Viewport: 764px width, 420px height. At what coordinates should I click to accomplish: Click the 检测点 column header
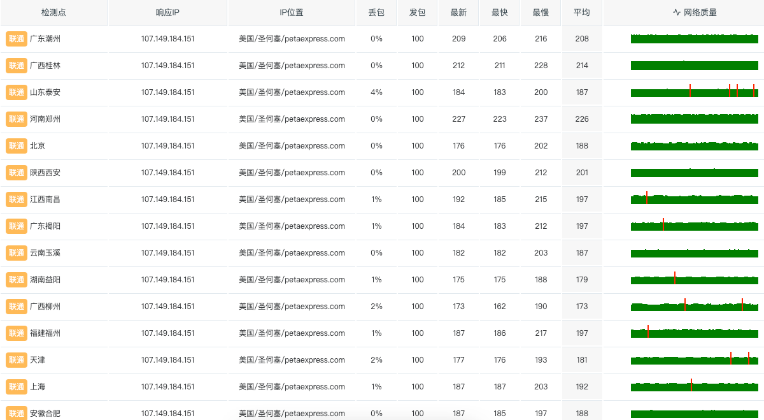point(54,13)
